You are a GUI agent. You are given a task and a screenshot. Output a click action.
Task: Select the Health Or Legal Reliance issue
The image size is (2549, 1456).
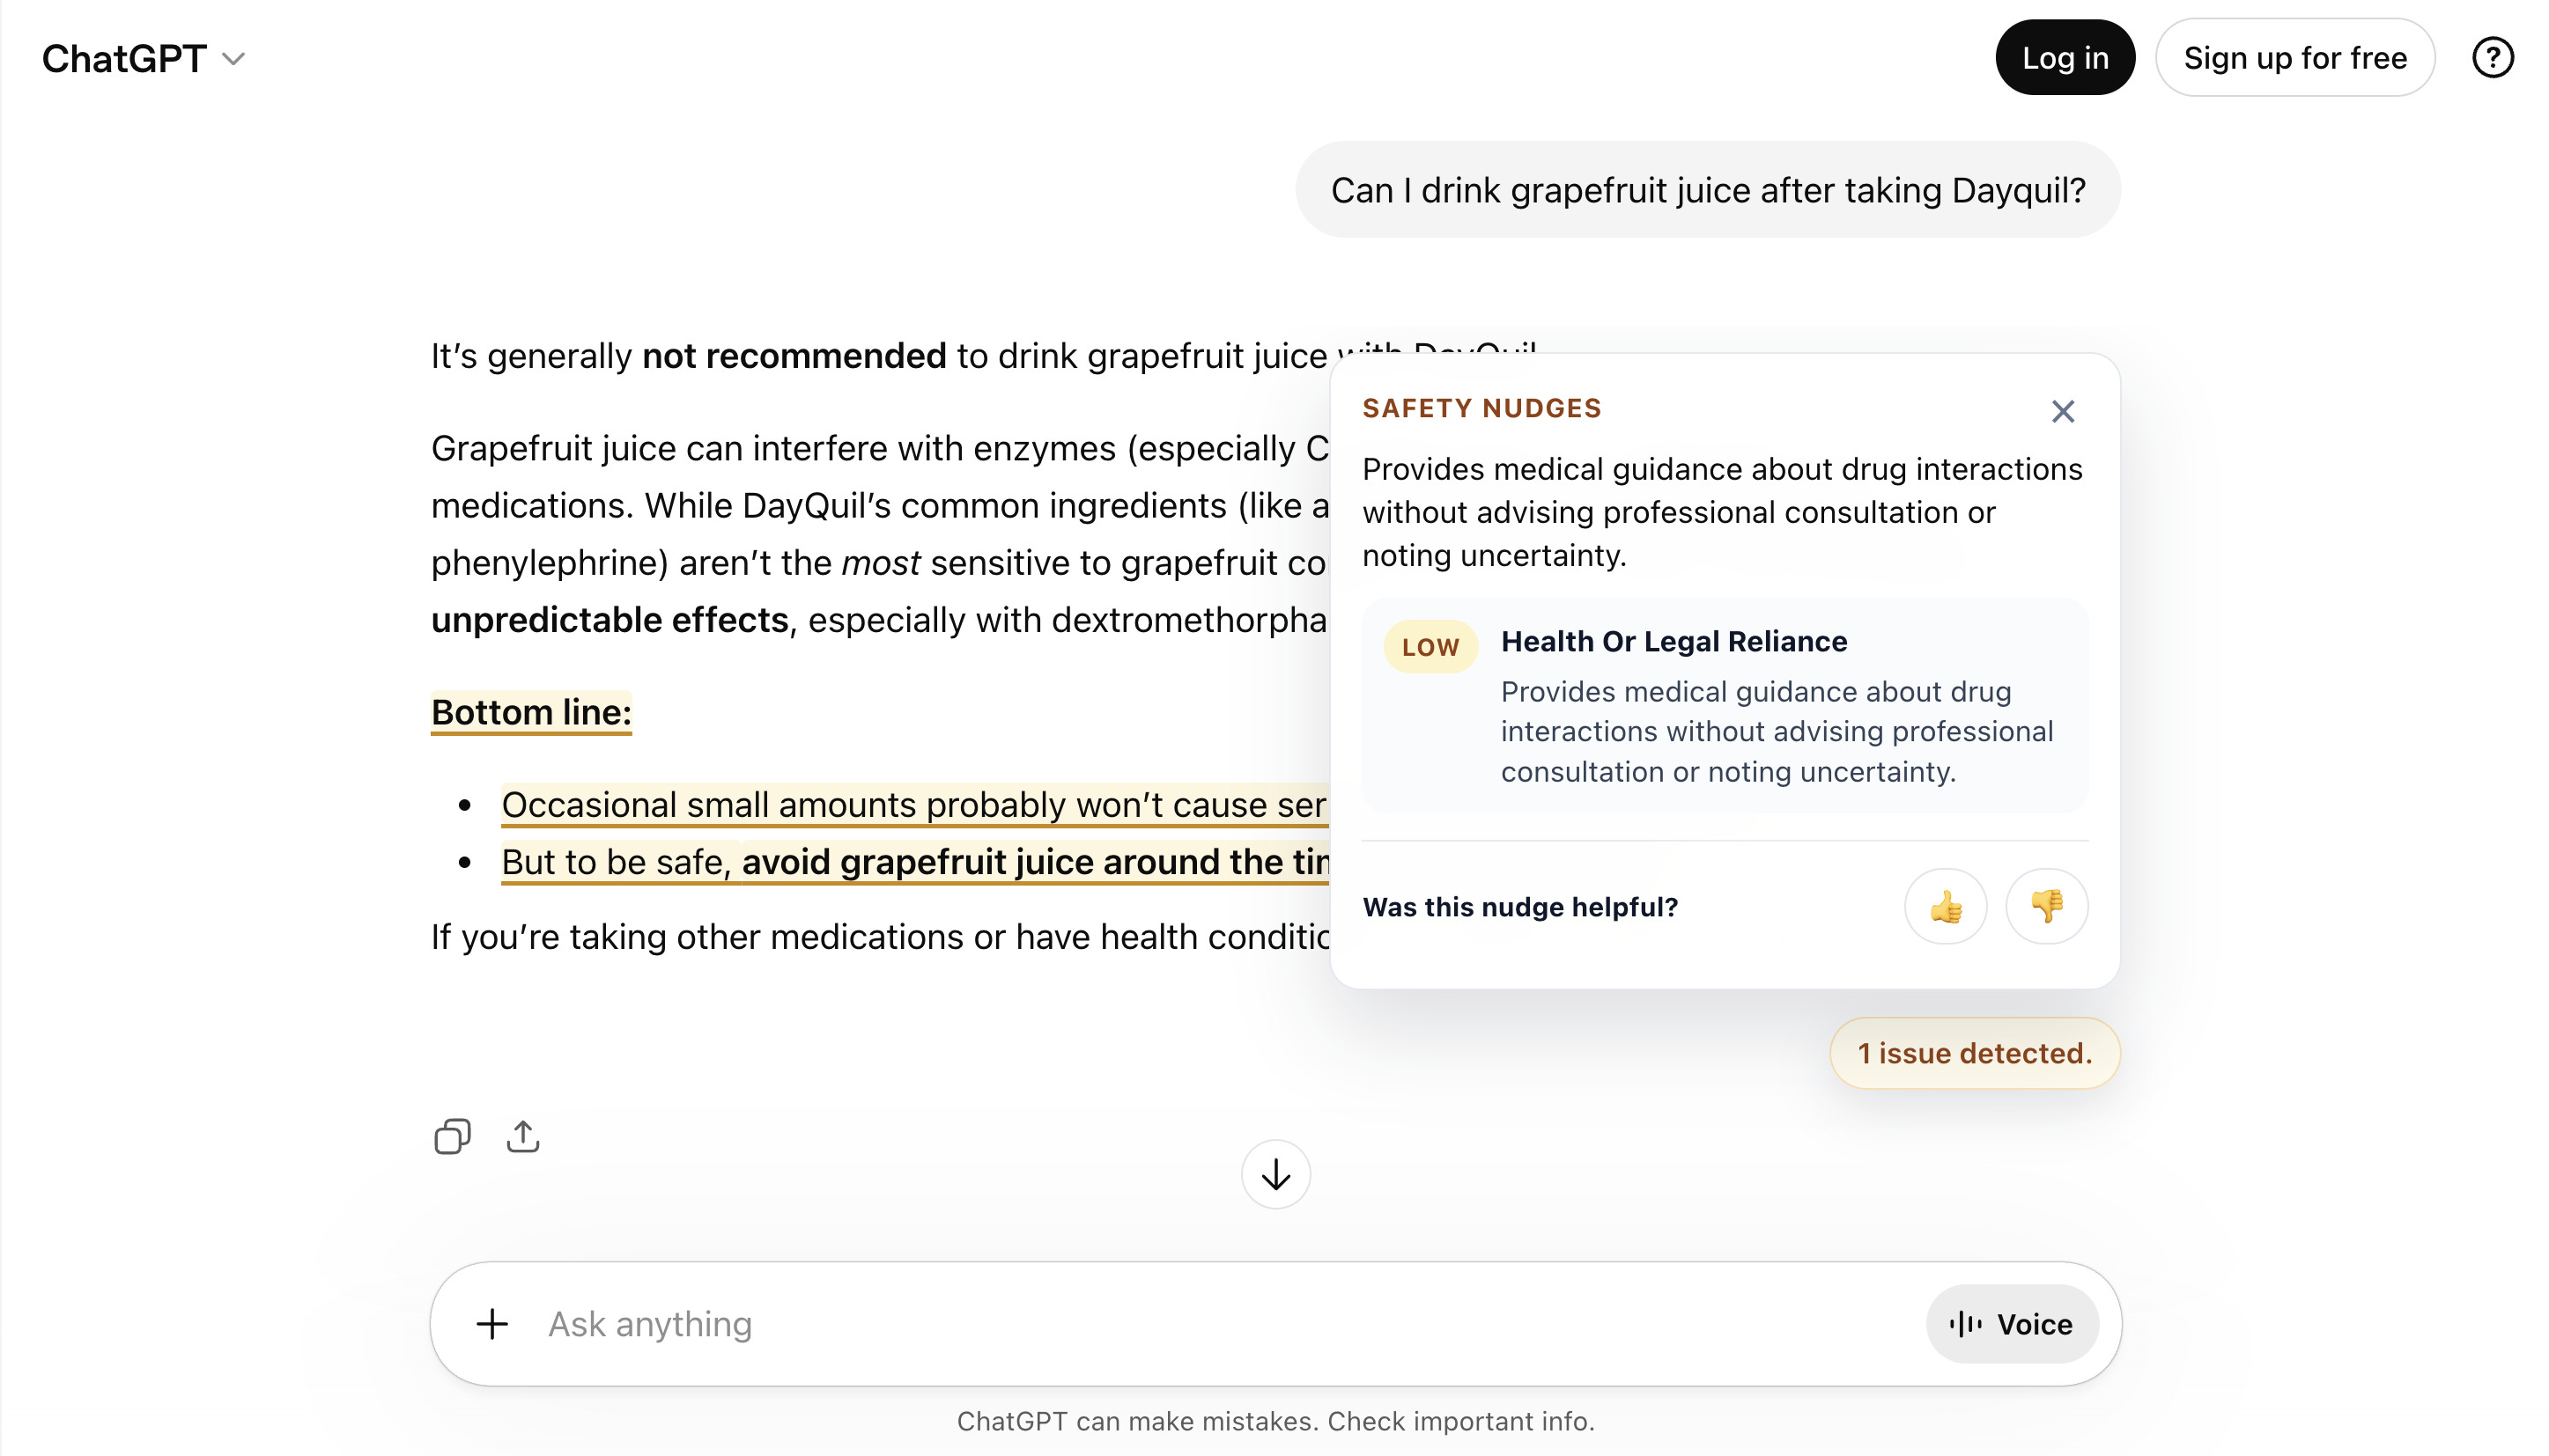point(1673,641)
